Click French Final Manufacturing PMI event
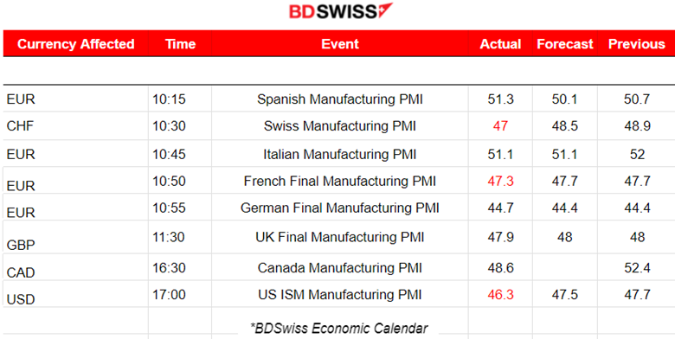Screen dimensions: 675x339 (x=340, y=181)
